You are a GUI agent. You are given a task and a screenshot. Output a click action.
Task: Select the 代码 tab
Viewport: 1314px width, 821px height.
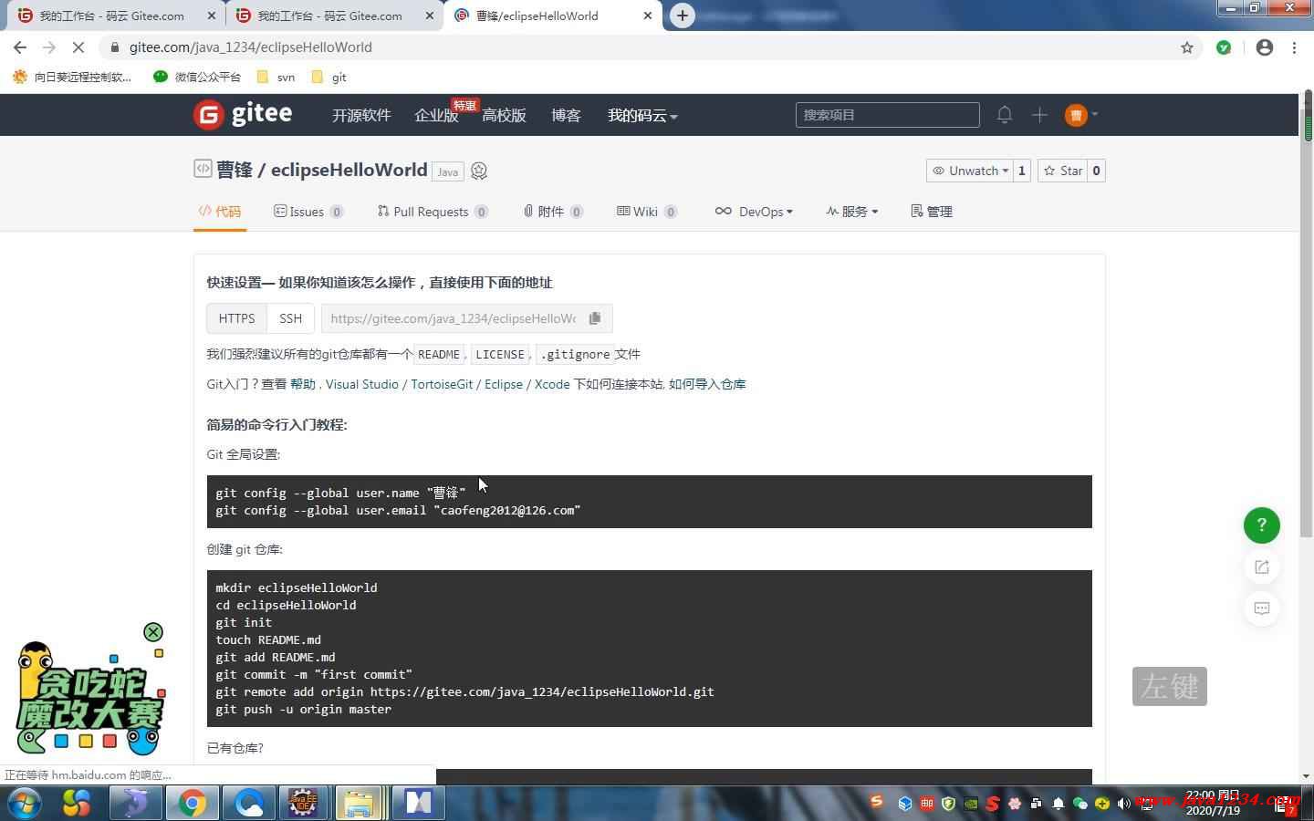point(220,212)
